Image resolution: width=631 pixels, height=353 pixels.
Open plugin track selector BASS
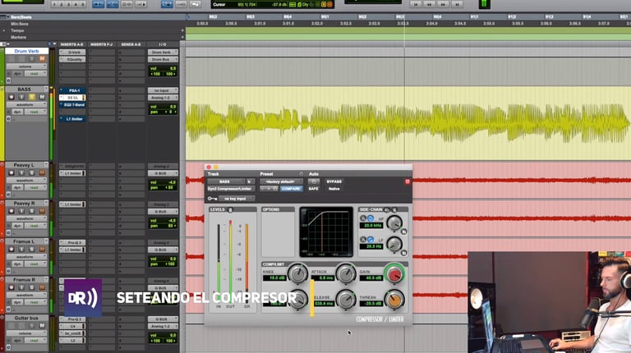coord(226,181)
